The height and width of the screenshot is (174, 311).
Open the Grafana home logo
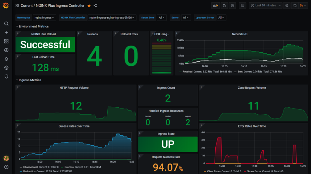click(6, 6)
